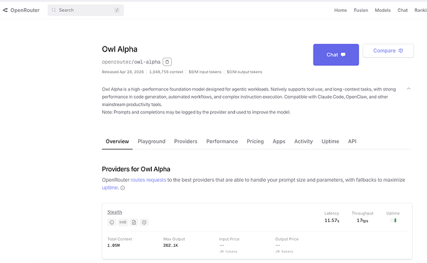
Task: Select the Overview tab
Action: point(117,141)
